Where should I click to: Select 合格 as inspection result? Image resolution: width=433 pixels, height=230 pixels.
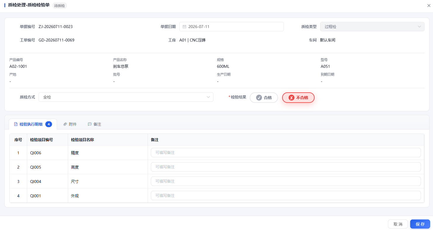click(264, 98)
